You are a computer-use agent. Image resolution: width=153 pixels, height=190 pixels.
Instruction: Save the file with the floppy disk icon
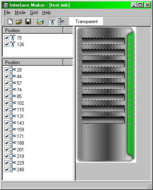coord(28,22)
